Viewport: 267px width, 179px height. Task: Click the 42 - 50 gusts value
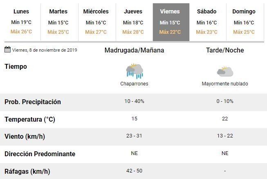(134, 171)
